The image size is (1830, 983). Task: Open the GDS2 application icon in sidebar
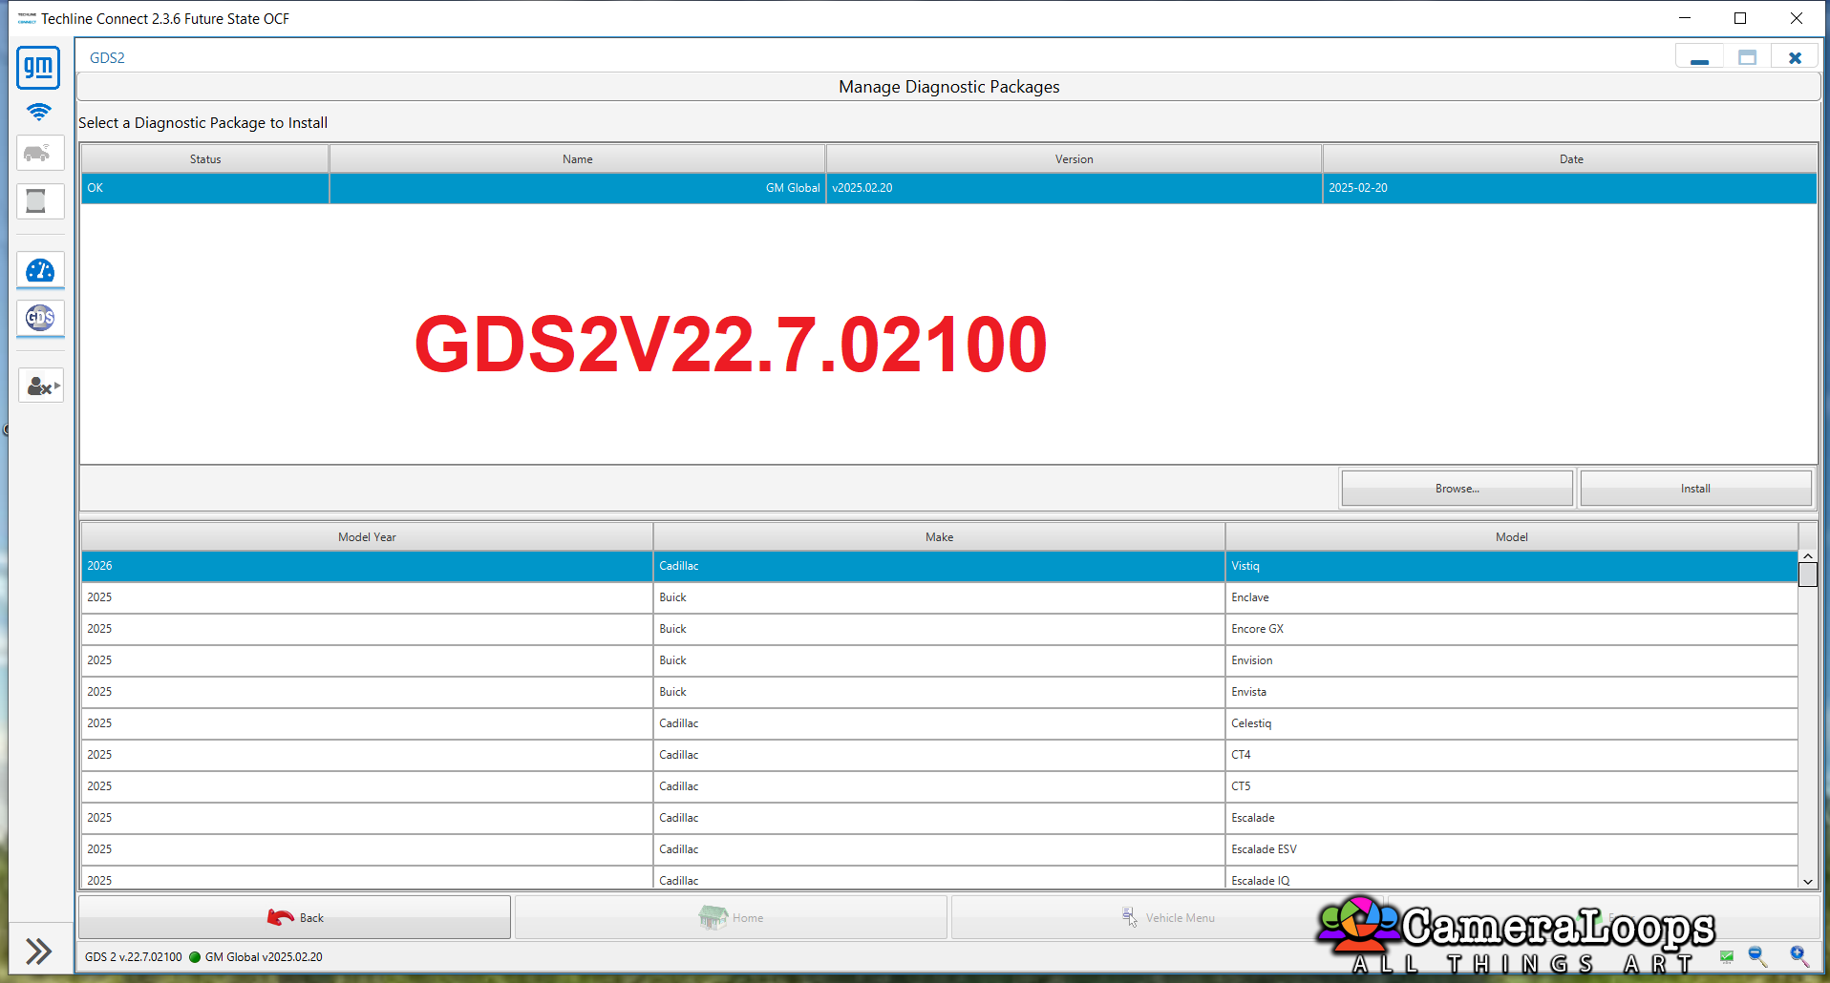[x=39, y=318]
